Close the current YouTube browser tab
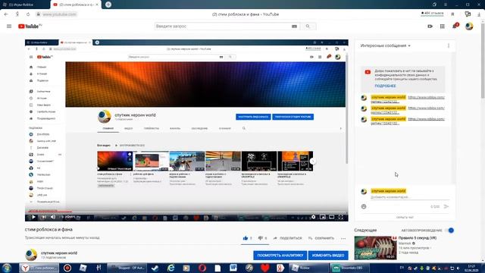The height and width of the screenshot is (273, 485). click(x=97, y=5)
